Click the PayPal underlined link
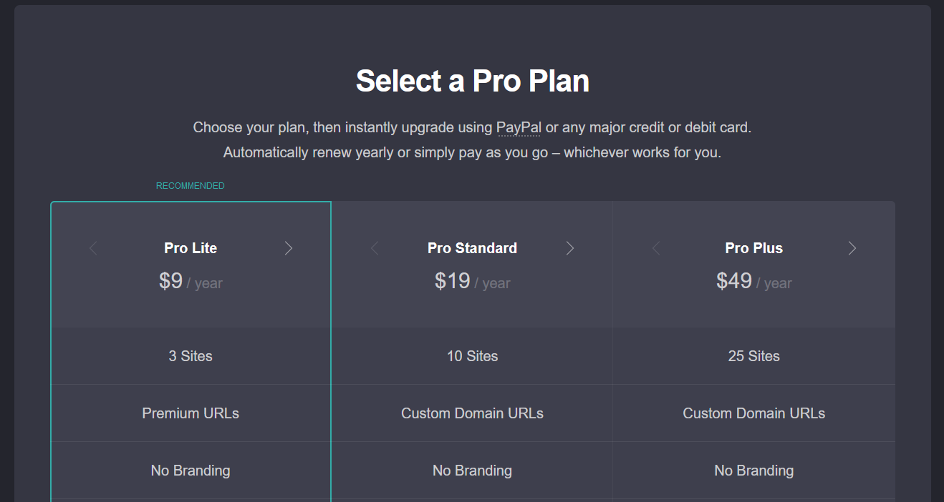This screenshot has height=502, width=944. pyautogui.click(x=519, y=128)
